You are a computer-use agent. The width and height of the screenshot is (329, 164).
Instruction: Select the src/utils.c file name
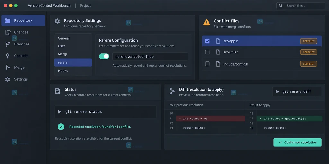(231, 52)
